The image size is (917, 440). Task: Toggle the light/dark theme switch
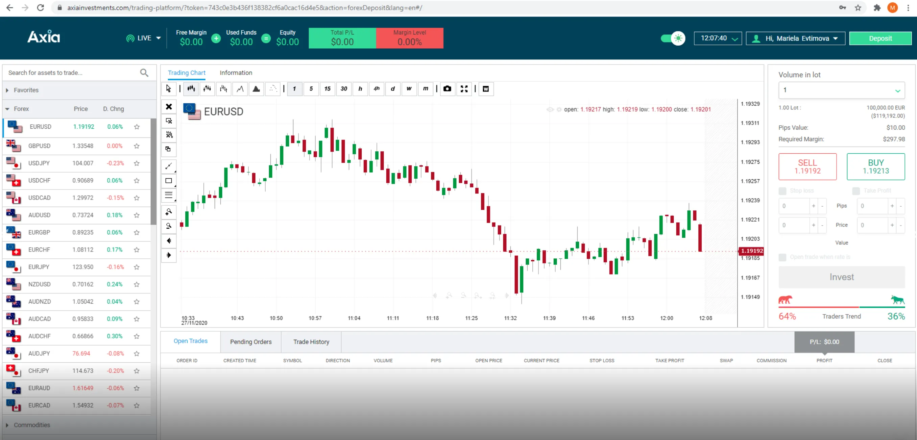coord(672,38)
